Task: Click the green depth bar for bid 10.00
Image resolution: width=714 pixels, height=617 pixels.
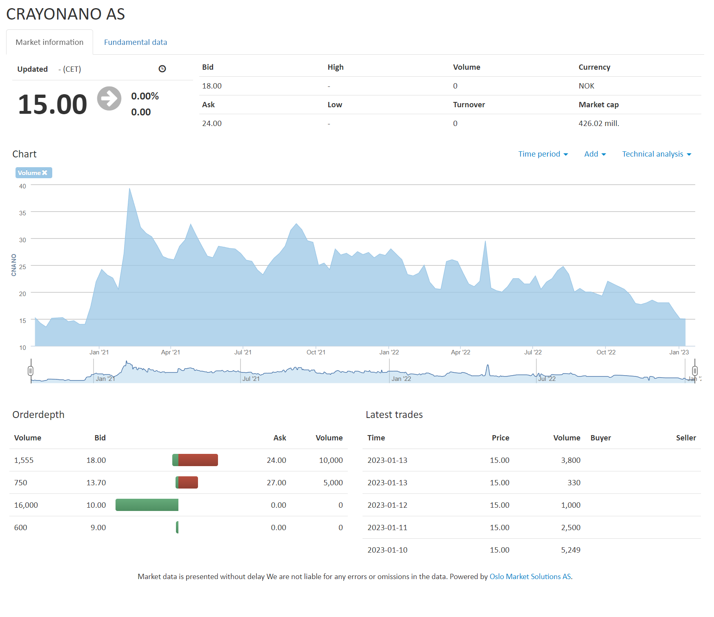Action: point(147,505)
